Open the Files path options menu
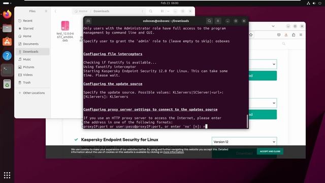 click(x=142, y=11)
